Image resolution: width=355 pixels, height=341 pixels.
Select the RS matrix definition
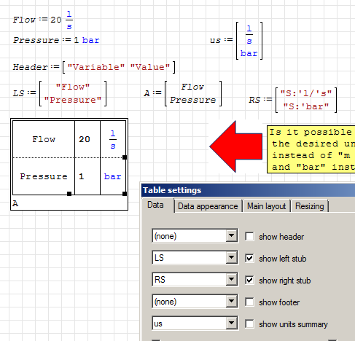tap(293, 100)
